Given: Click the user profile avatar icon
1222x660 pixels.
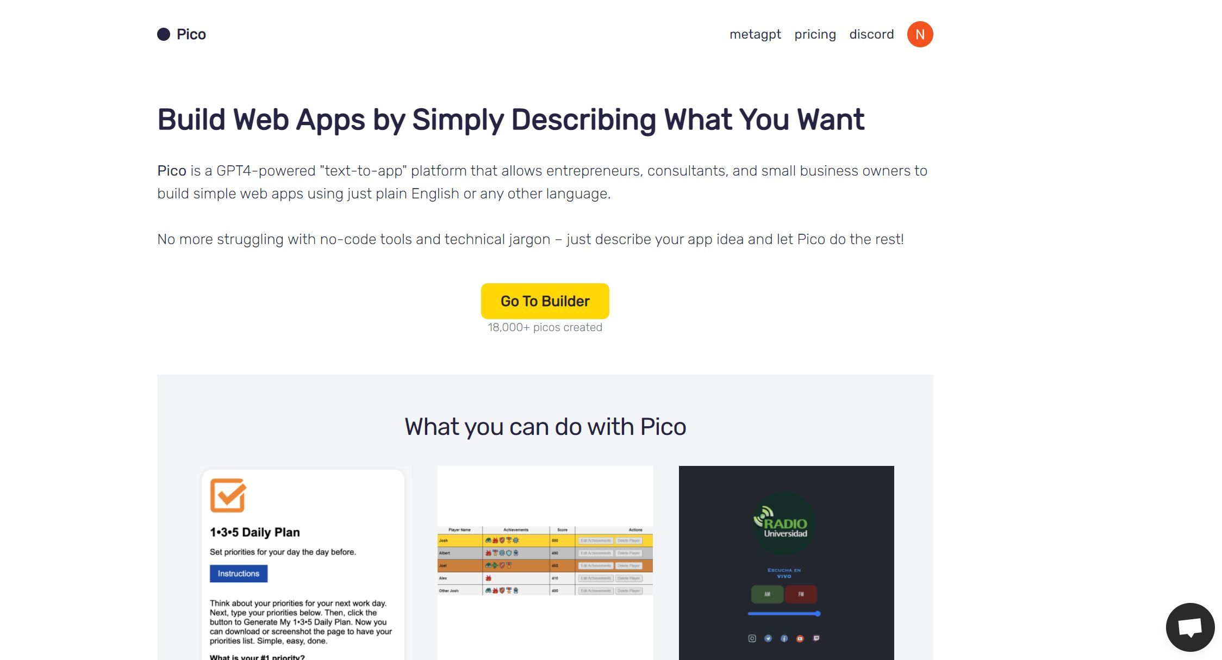Looking at the screenshot, I should (x=920, y=34).
